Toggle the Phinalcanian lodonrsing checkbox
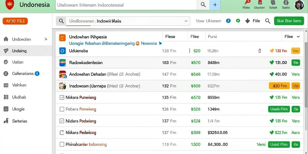This screenshot has width=308, height=154. pyautogui.click(x=62, y=145)
